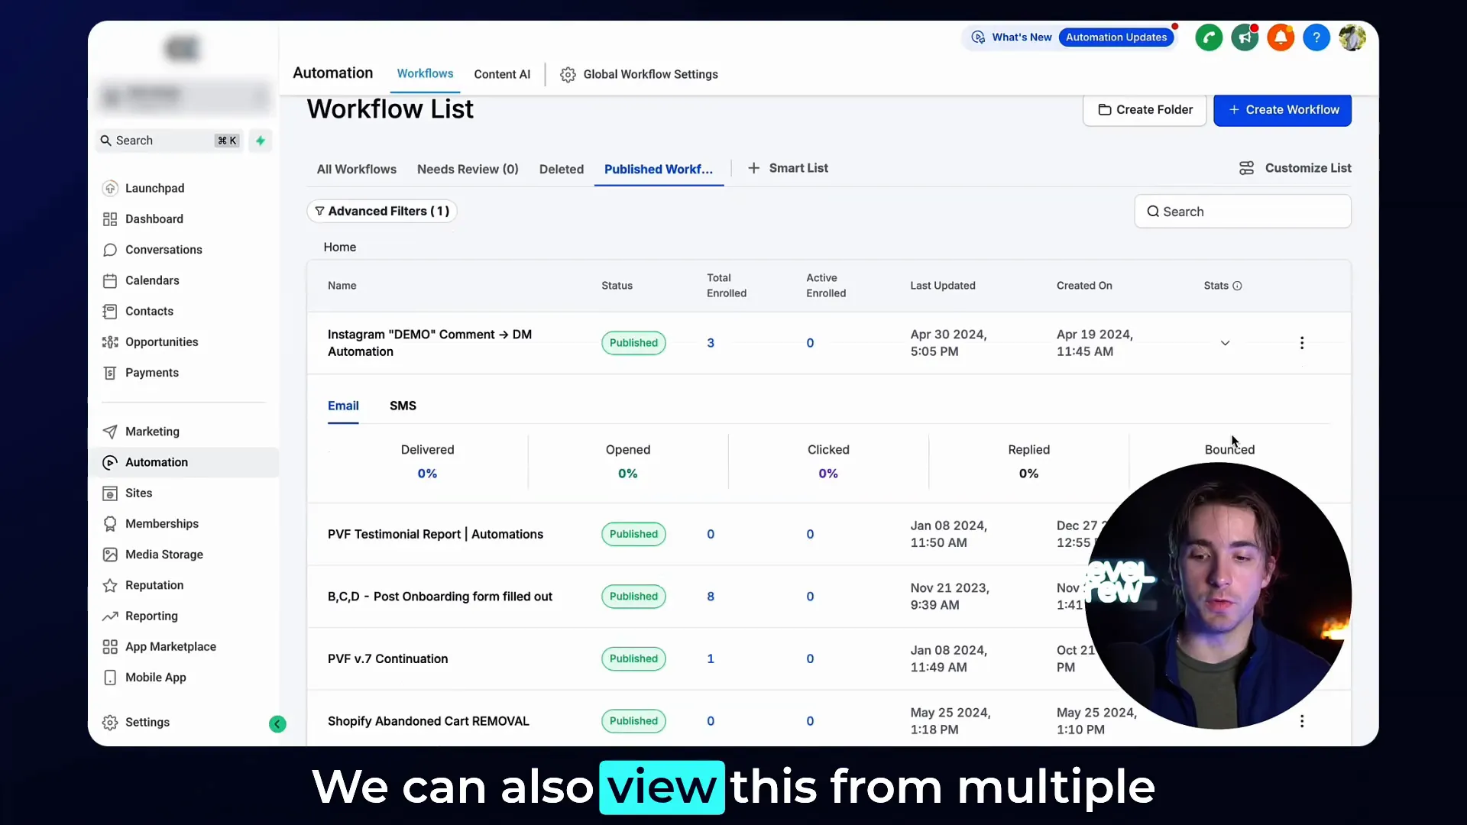
Task: Switch to the Workflows tab
Action: [x=425, y=73]
